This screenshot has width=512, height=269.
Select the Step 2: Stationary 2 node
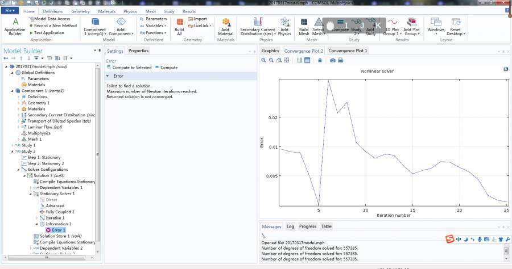point(43,163)
